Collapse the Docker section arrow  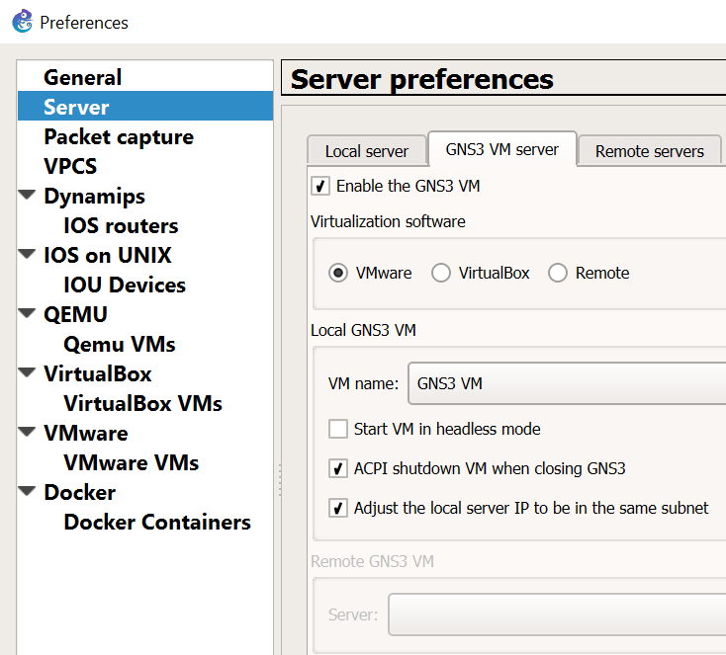tap(28, 492)
